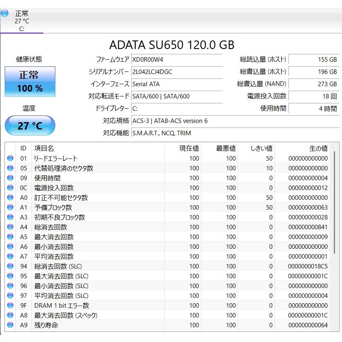Select the 最小消去回数 (SLC) attribute name
The image size is (342, 342).
pyautogui.click(x=61, y=286)
